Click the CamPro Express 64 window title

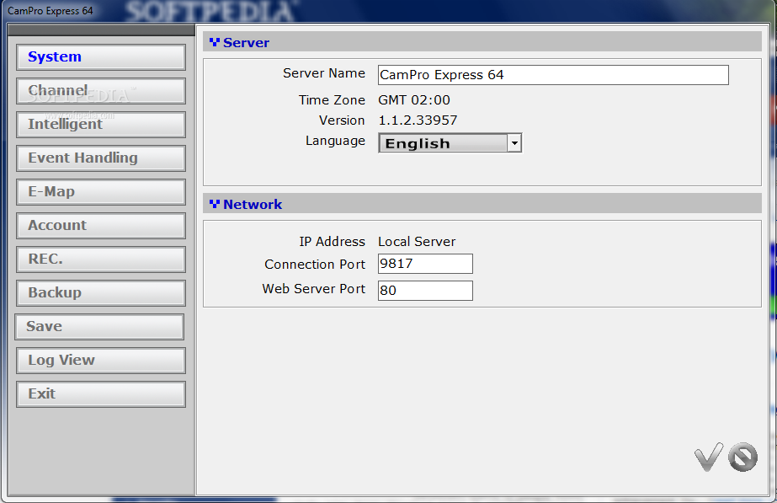point(50,10)
